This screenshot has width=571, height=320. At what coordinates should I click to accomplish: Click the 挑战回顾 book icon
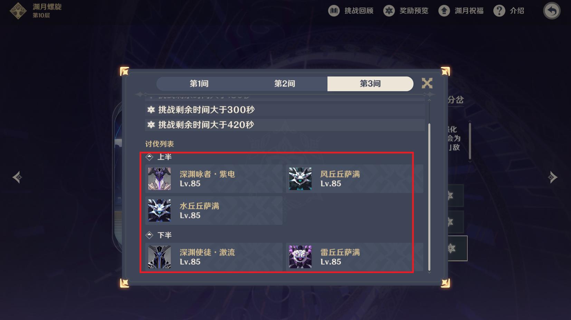point(334,11)
